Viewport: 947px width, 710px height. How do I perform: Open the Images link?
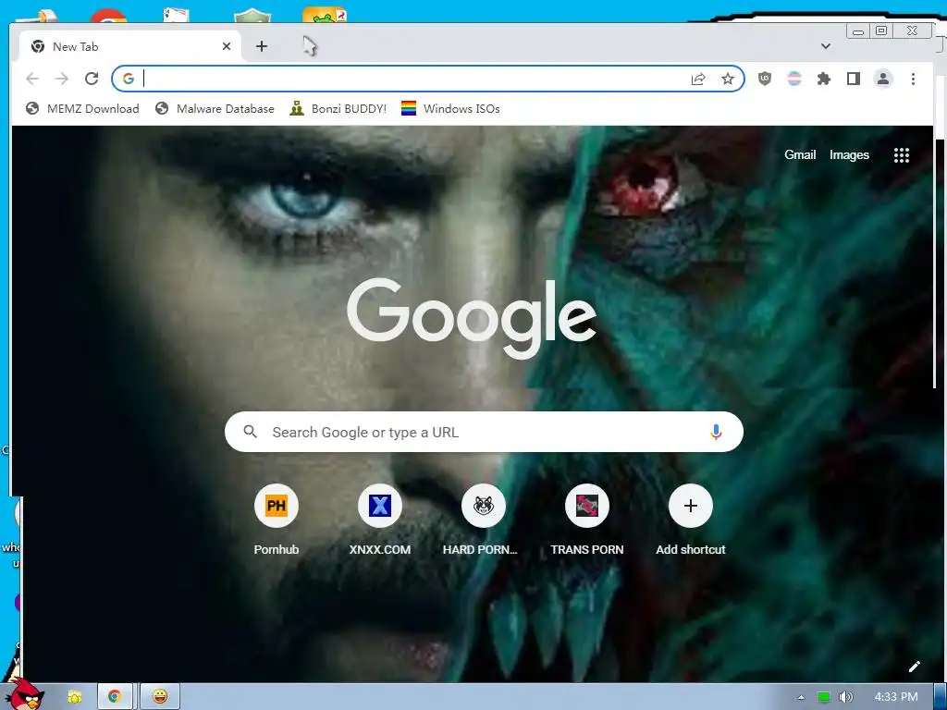849,154
